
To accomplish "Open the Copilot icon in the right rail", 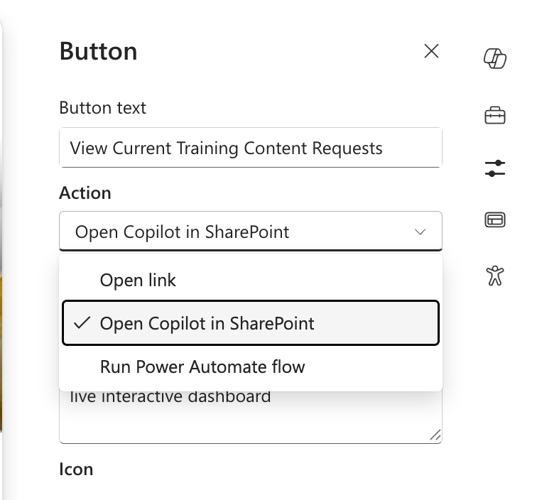I will [495, 58].
